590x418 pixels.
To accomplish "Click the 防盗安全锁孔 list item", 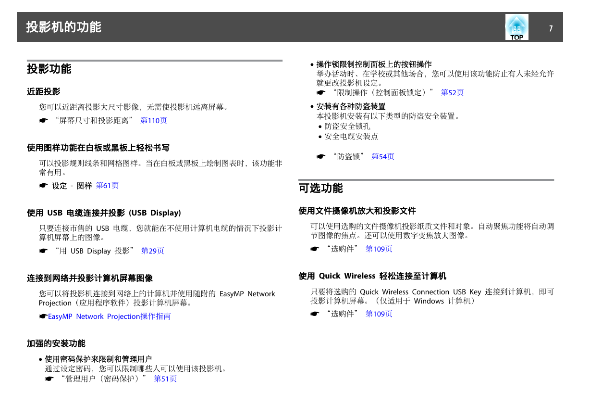I will pyautogui.click(x=347, y=127).
